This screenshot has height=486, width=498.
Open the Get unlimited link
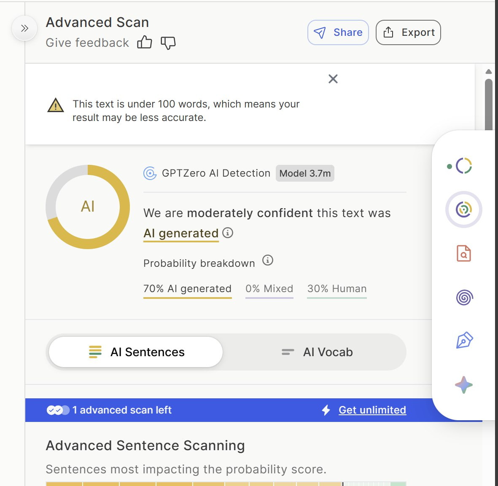point(372,410)
